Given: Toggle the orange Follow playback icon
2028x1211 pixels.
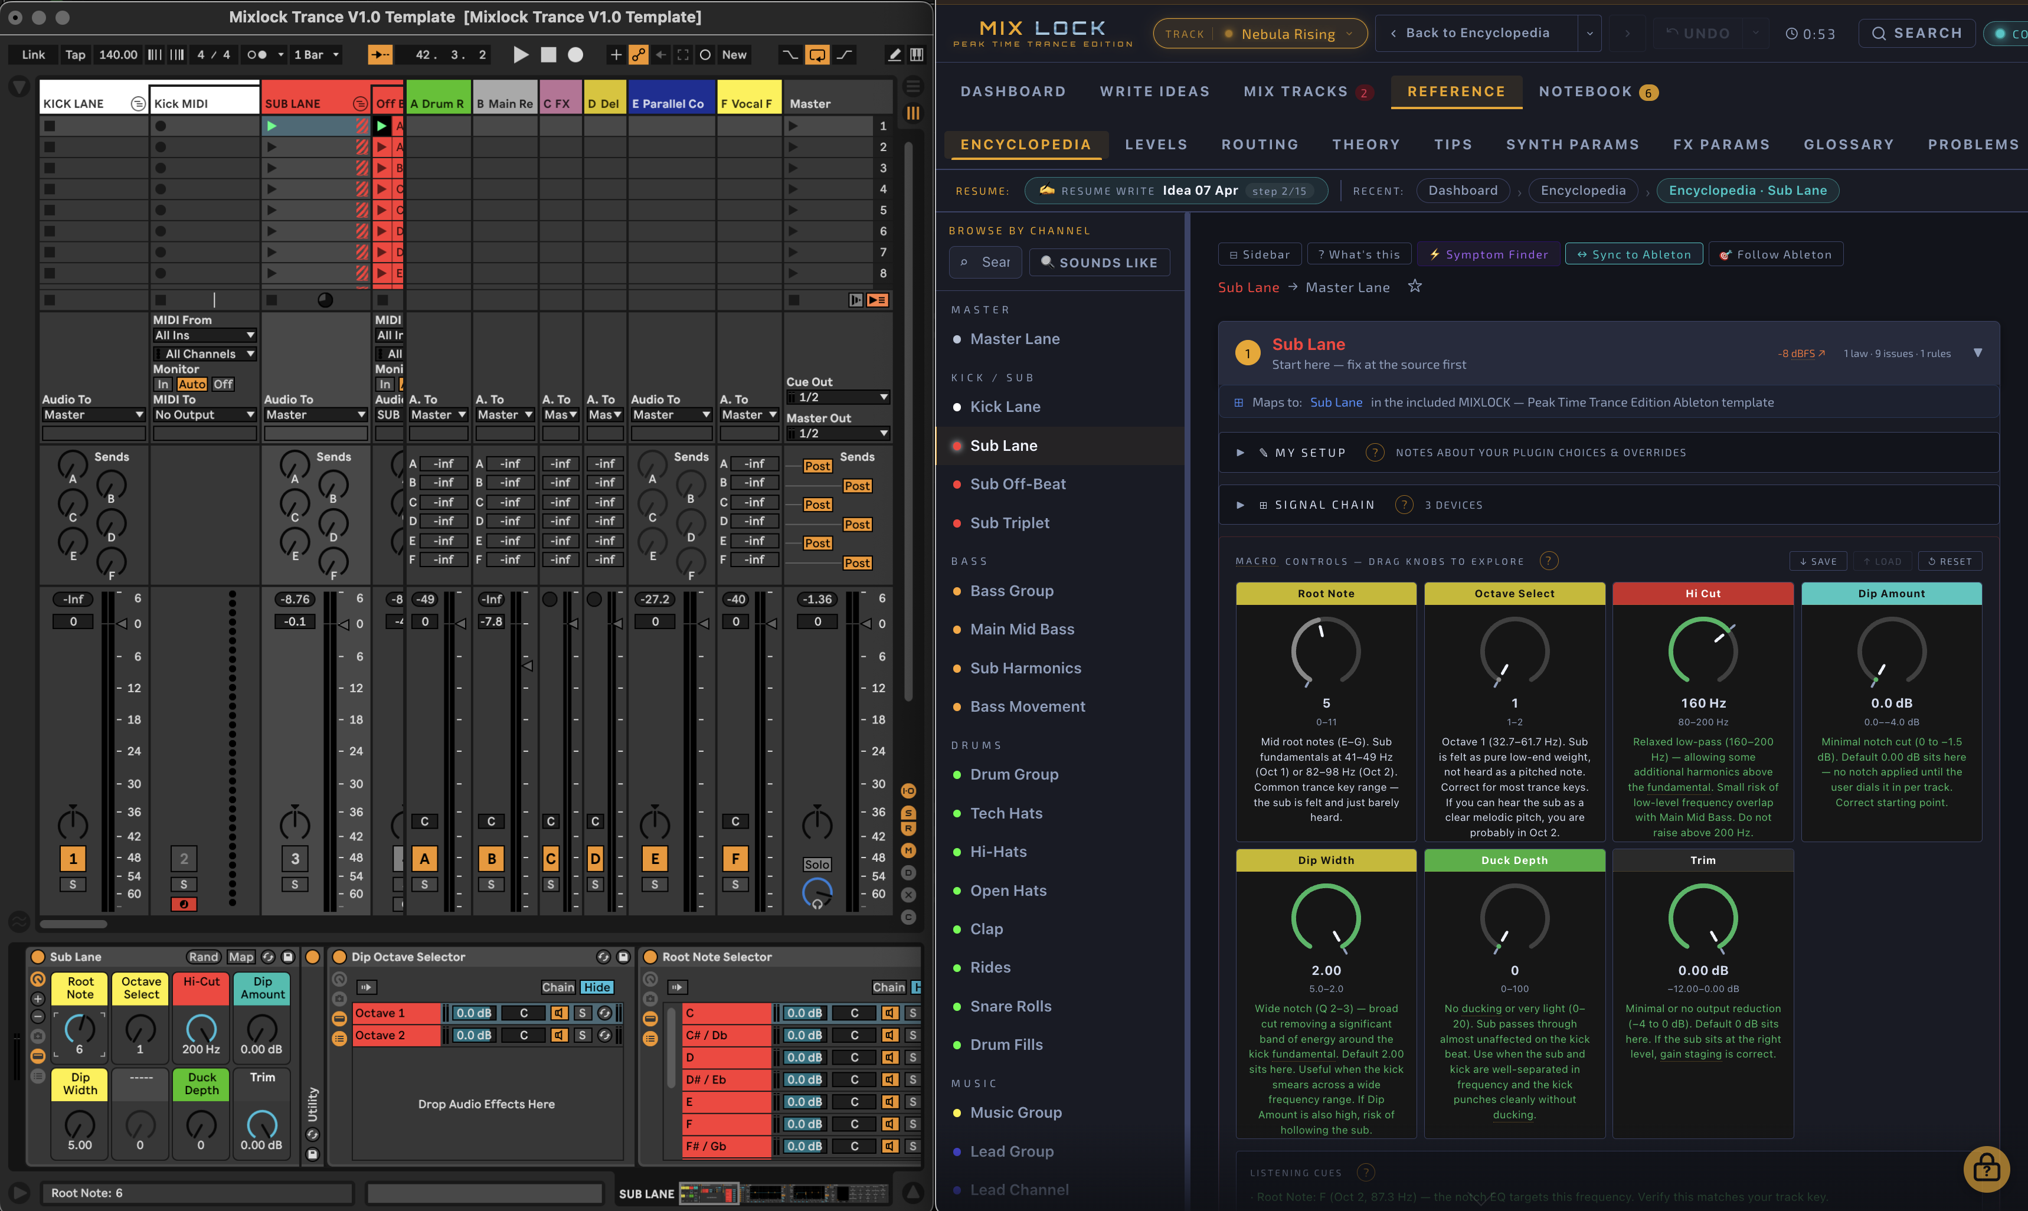Looking at the screenshot, I should click(380, 55).
